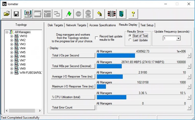Click Total MBs per Second (Decimal) button
The width and height of the screenshot is (195, 120).
click(x=73, y=66)
